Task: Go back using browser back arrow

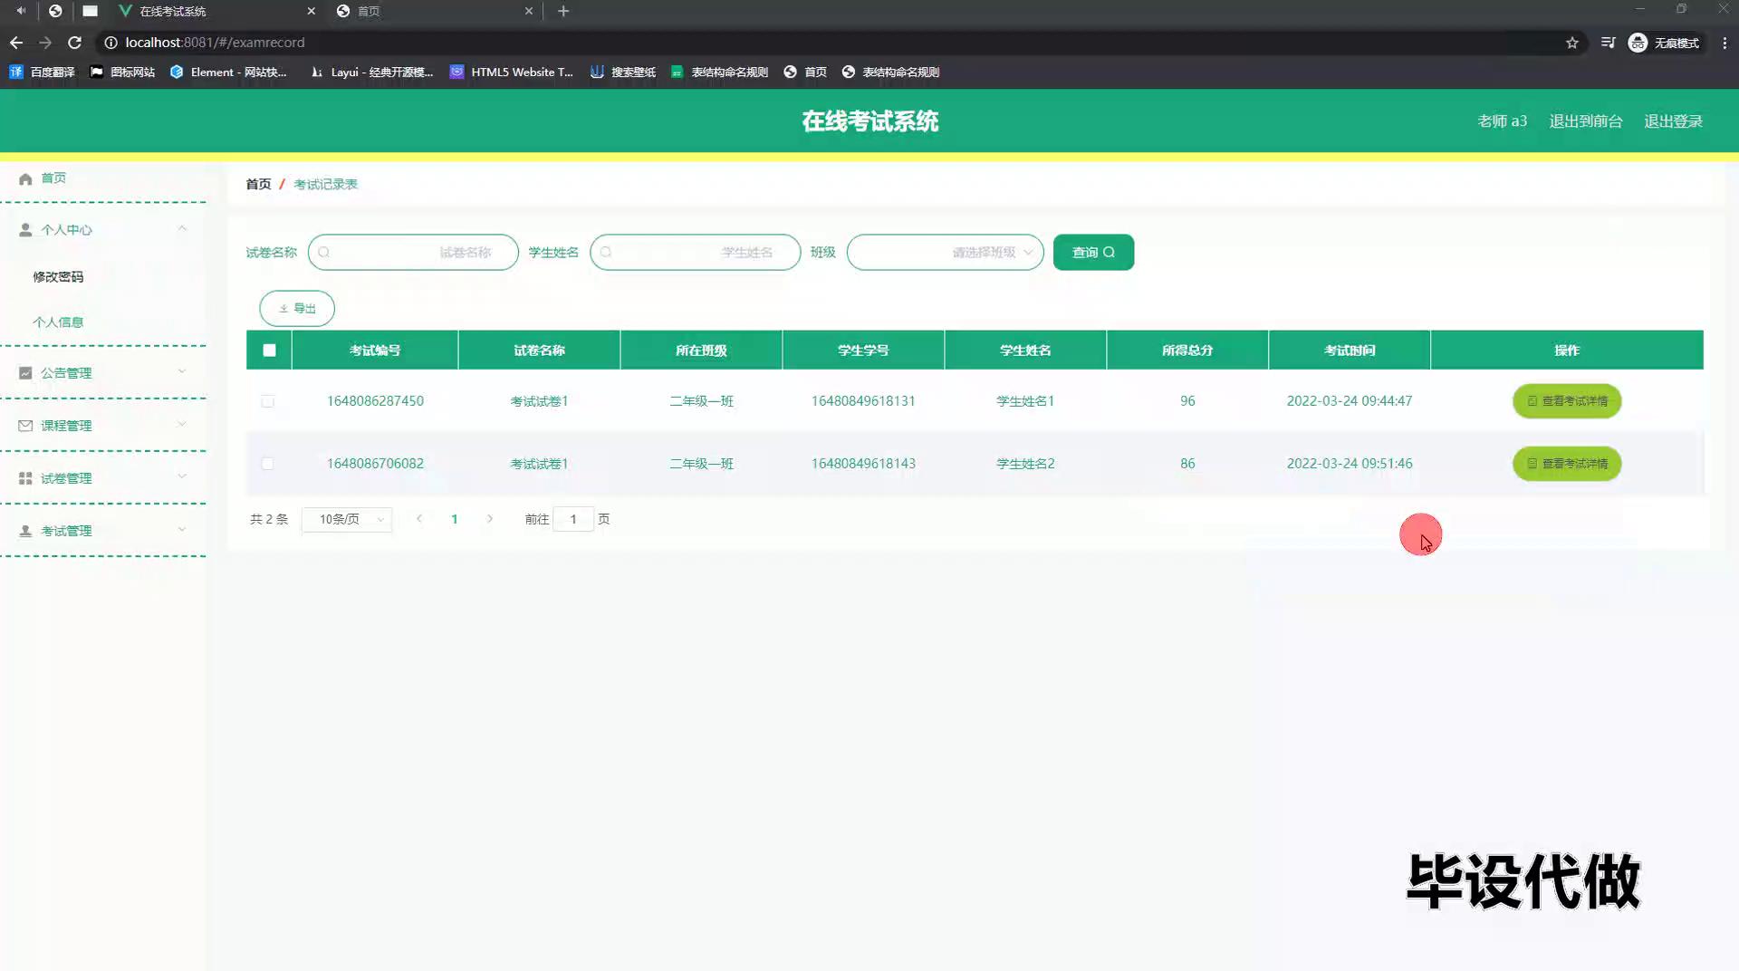Action: point(16,43)
